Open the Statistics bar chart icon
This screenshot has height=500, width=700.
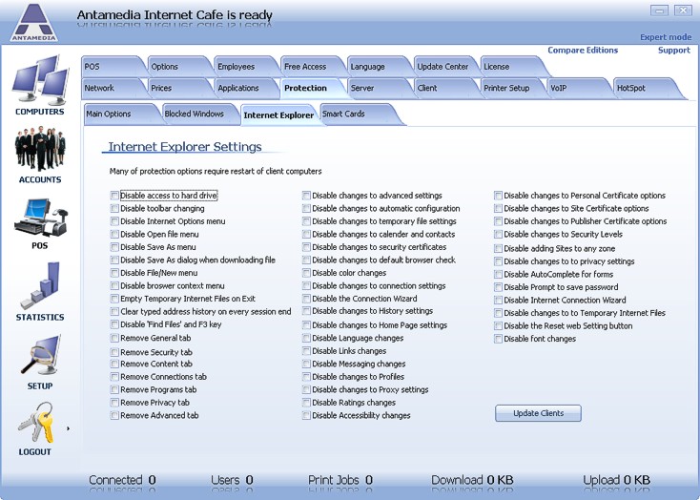point(40,286)
